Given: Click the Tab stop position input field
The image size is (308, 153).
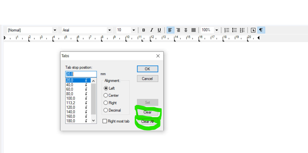Looking at the screenshot, I should 81,74.
